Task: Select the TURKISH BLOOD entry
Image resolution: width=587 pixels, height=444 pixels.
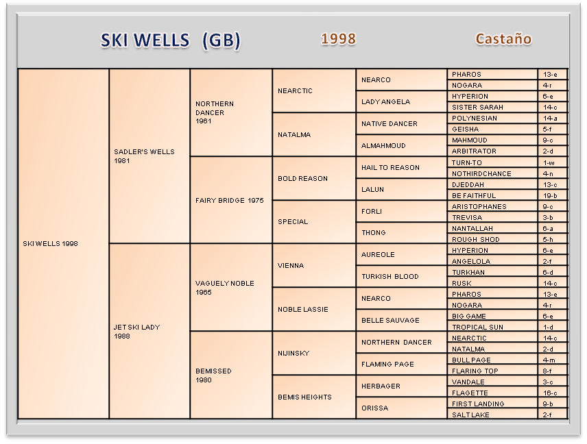Action: (x=390, y=276)
